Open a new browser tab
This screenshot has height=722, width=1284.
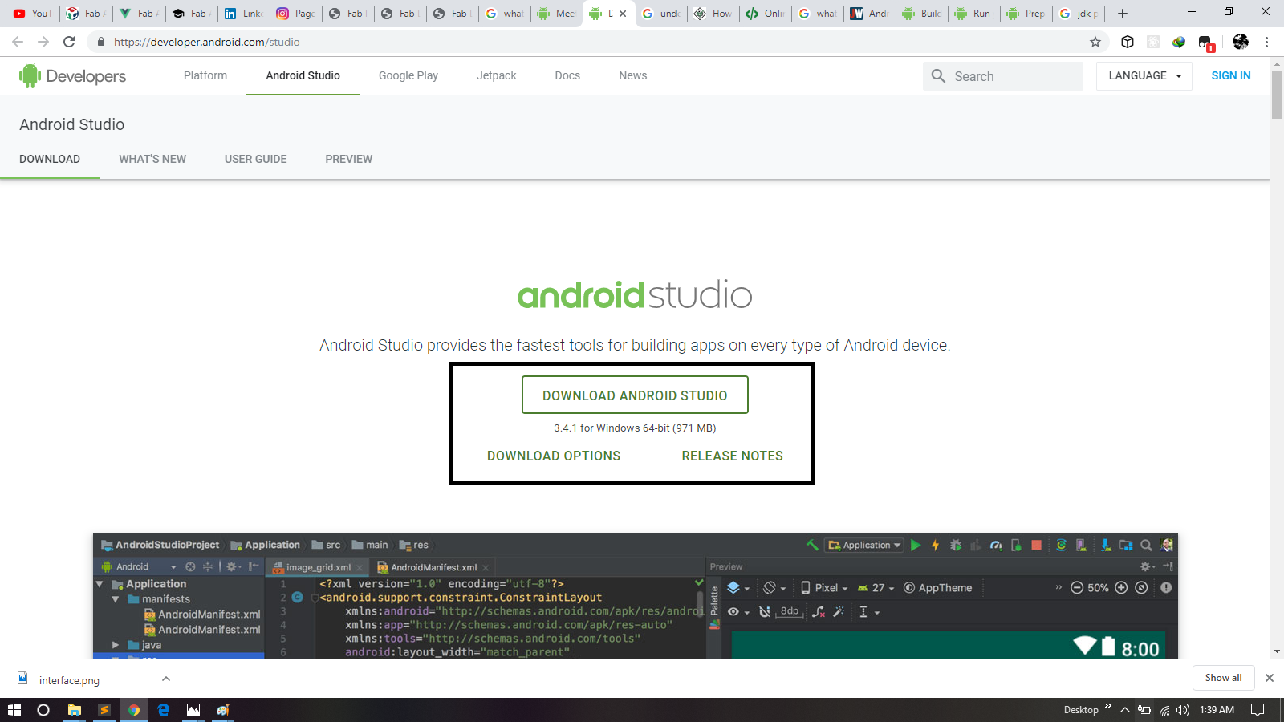tap(1123, 14)
